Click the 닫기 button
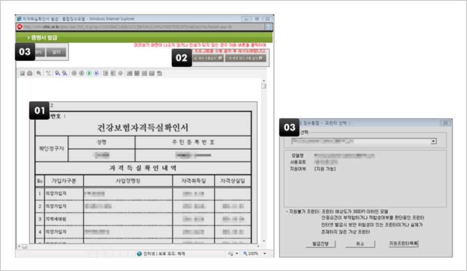This screenshot has height=271, width=467. tap(57, 52)
